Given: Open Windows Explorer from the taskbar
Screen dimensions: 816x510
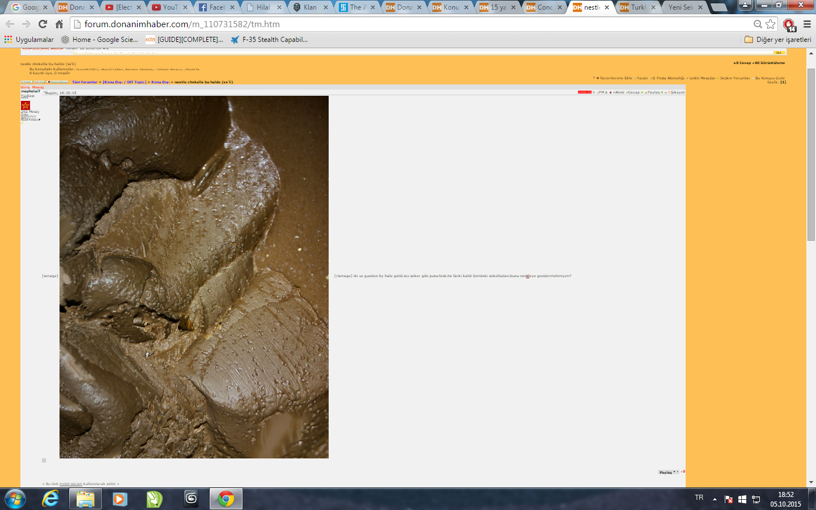Looking at the screenshot, I should (x=86, y=499).
